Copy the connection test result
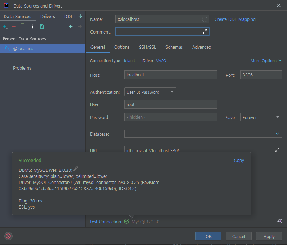Image resolution: width=287 pixels, height=245 pixels. click(x=239, y=161)
